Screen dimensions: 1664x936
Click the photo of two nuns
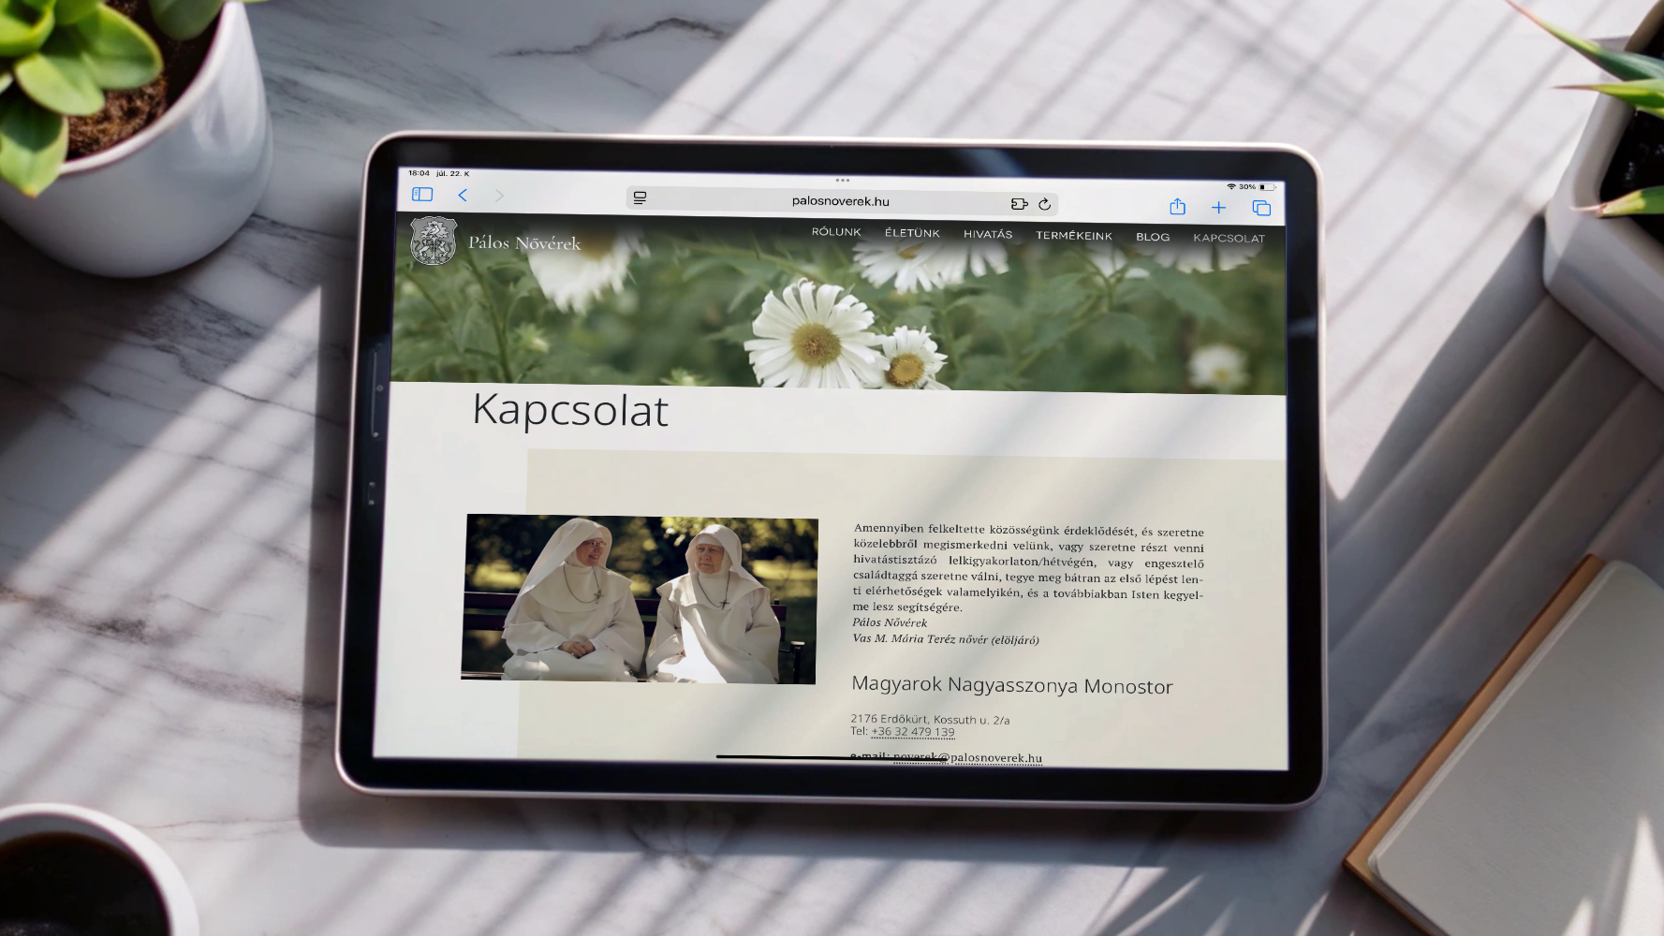[640, 599]
